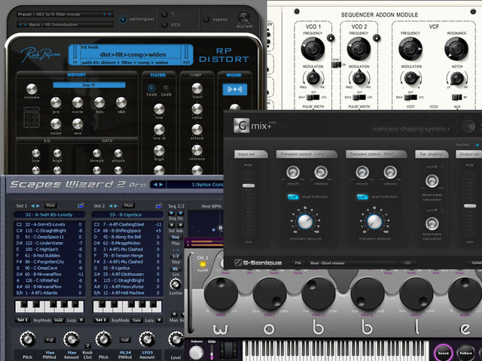Click the Short transient amount knob
The height and width of the screenshot is (361, 482).
(x=374, y=221)
